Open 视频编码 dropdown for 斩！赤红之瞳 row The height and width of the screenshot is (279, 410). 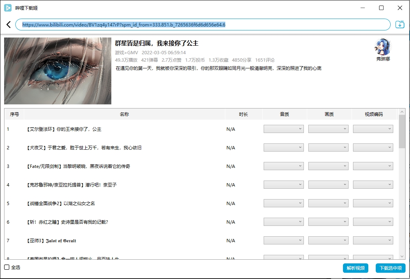point(373,222)
